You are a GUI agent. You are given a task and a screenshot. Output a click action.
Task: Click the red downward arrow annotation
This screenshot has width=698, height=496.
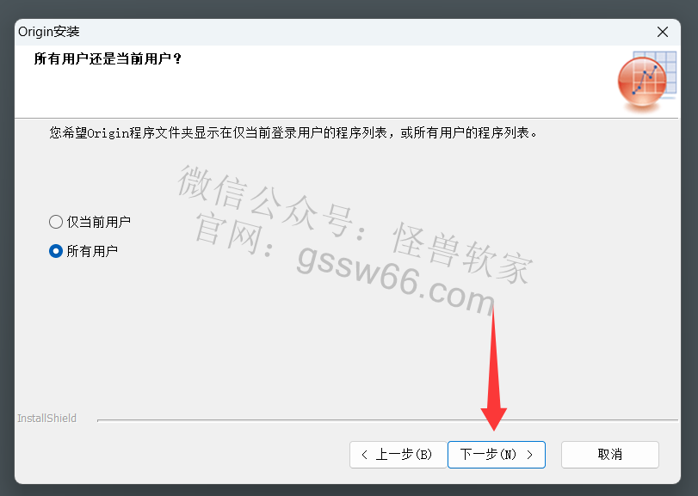pos(494,367)
